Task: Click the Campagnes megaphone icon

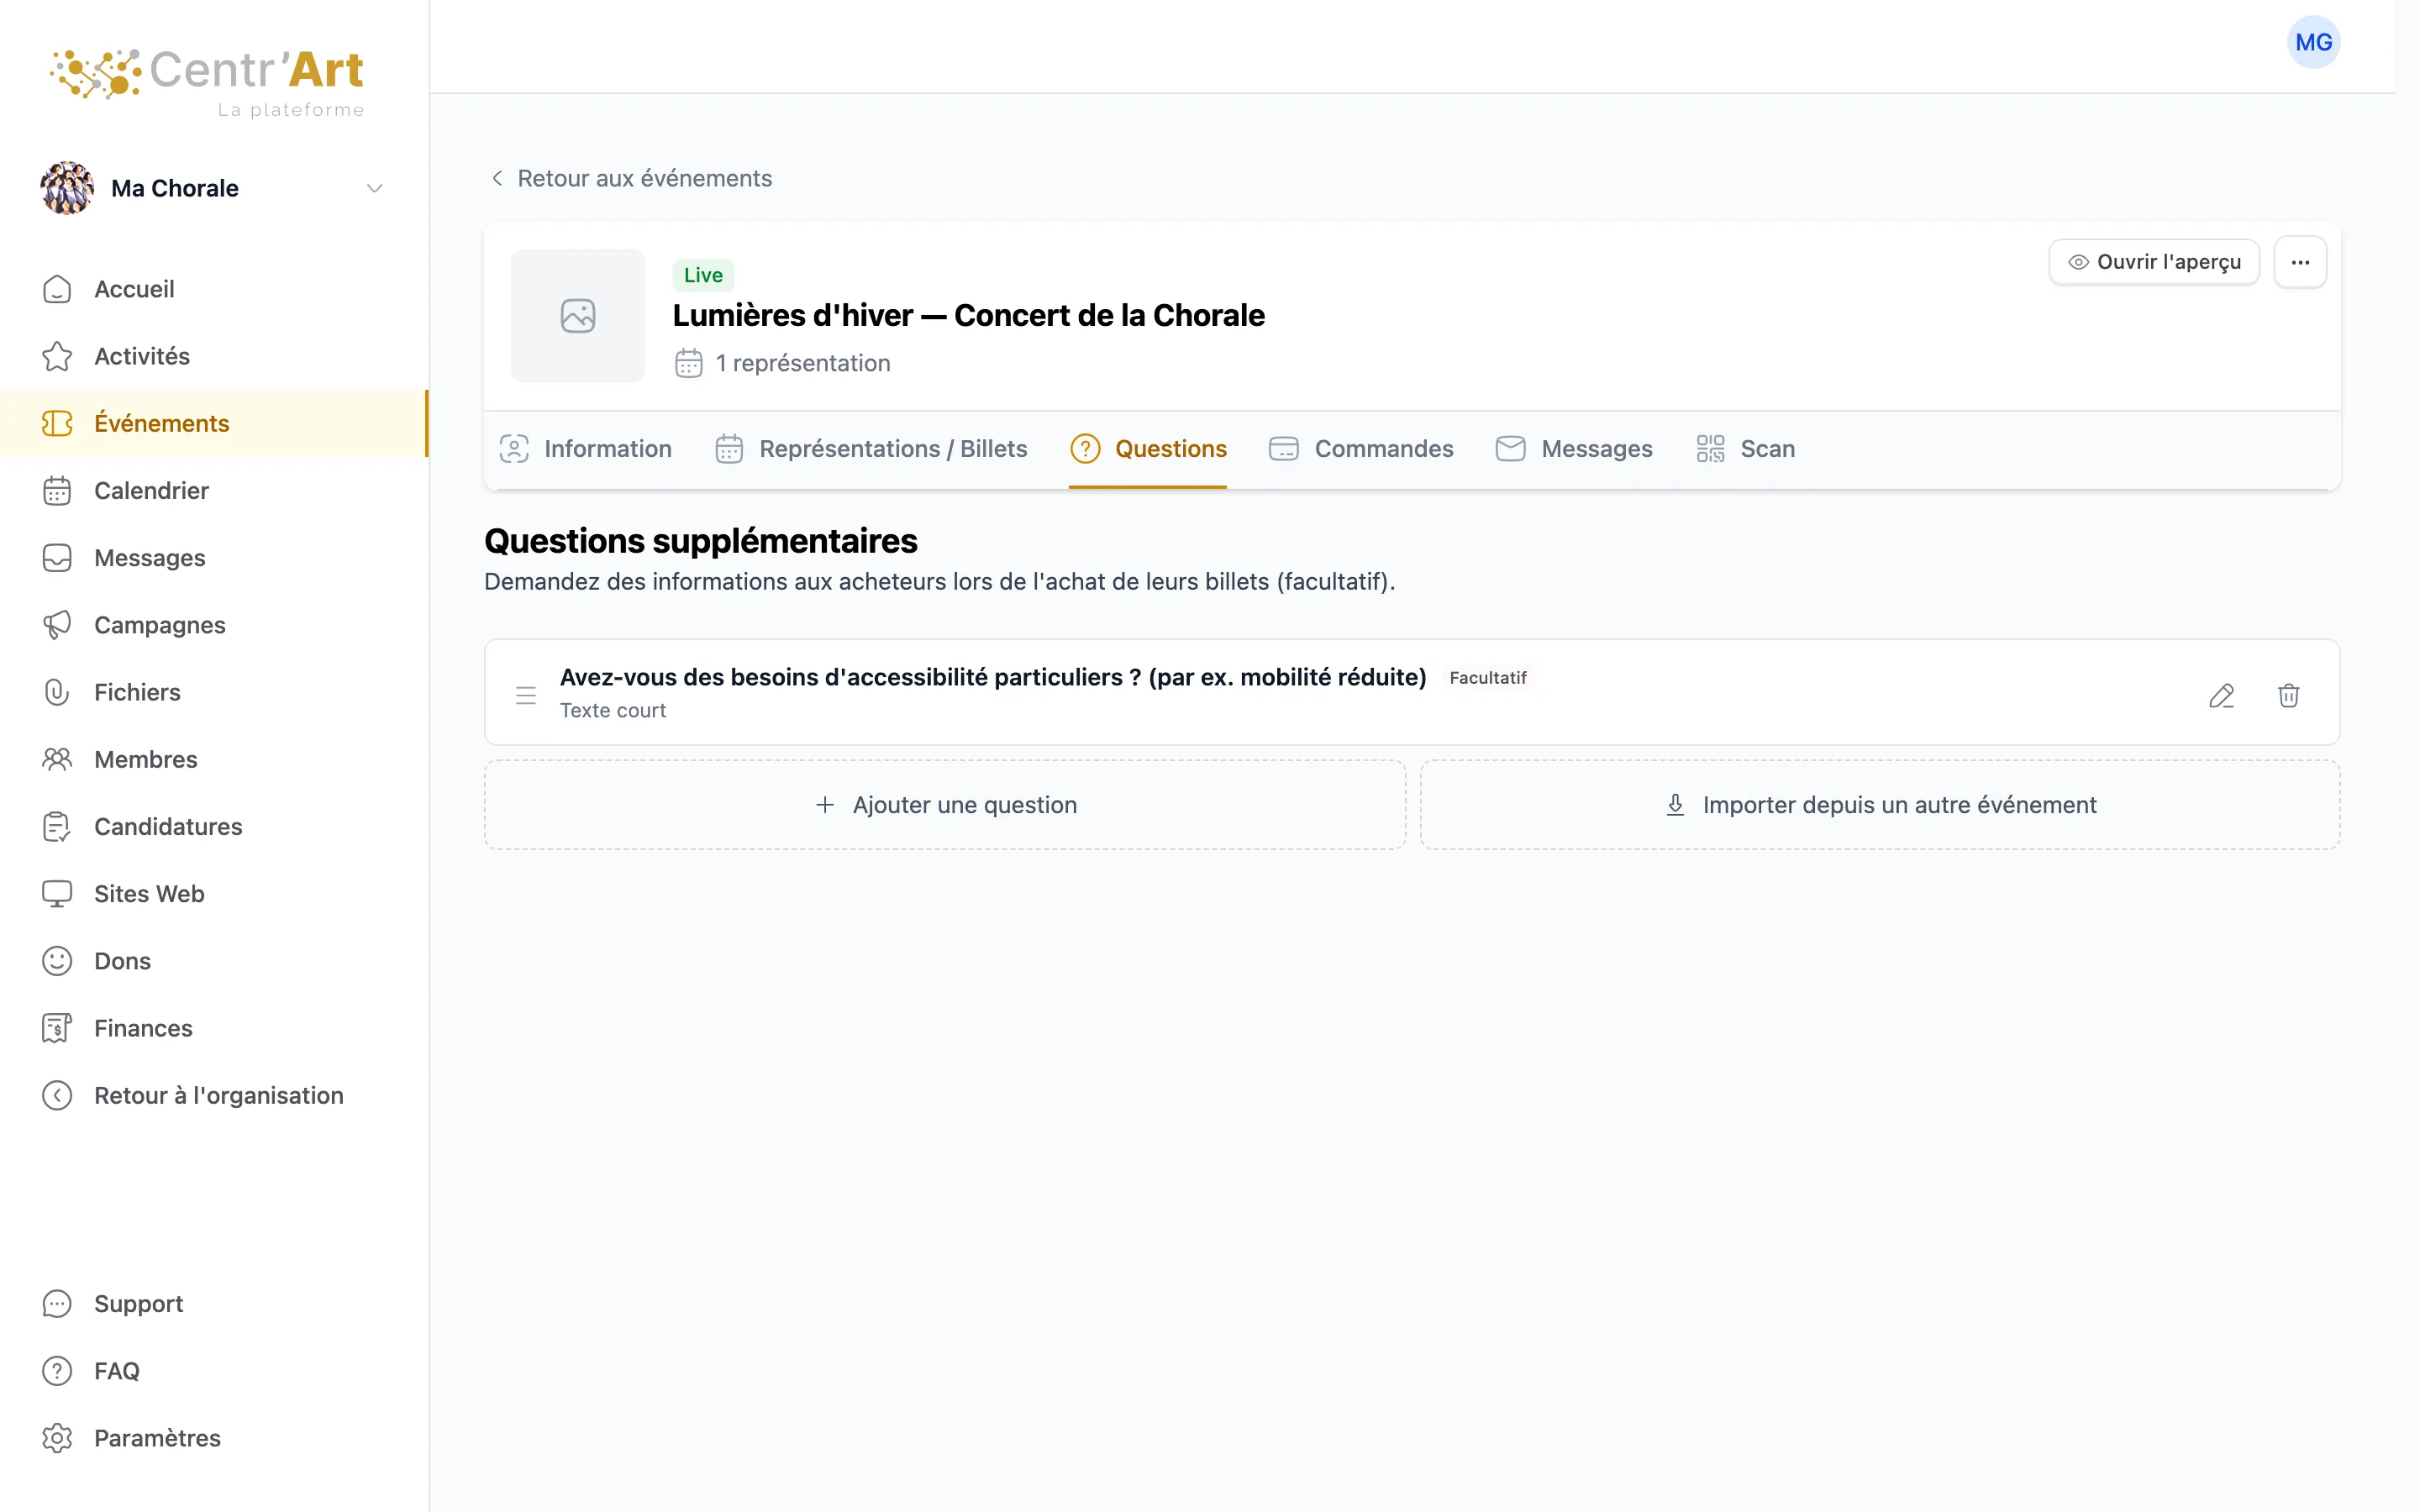Action: [x=57, y=625]
